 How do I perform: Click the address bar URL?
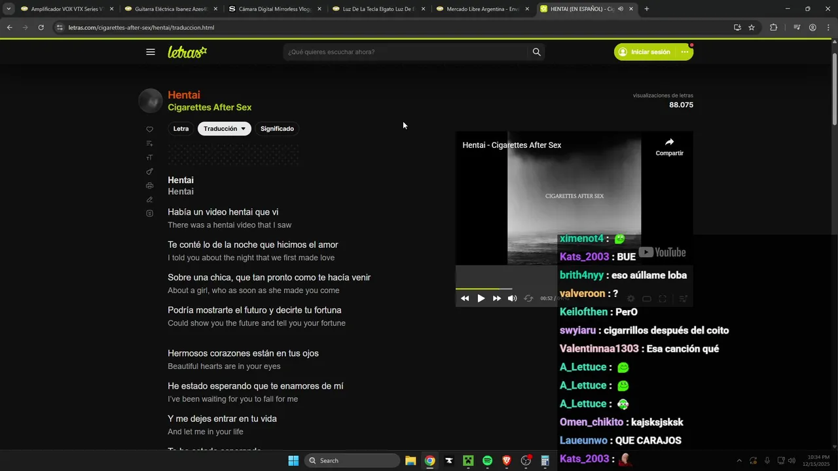pyautogui.click(x=141, y=27)
